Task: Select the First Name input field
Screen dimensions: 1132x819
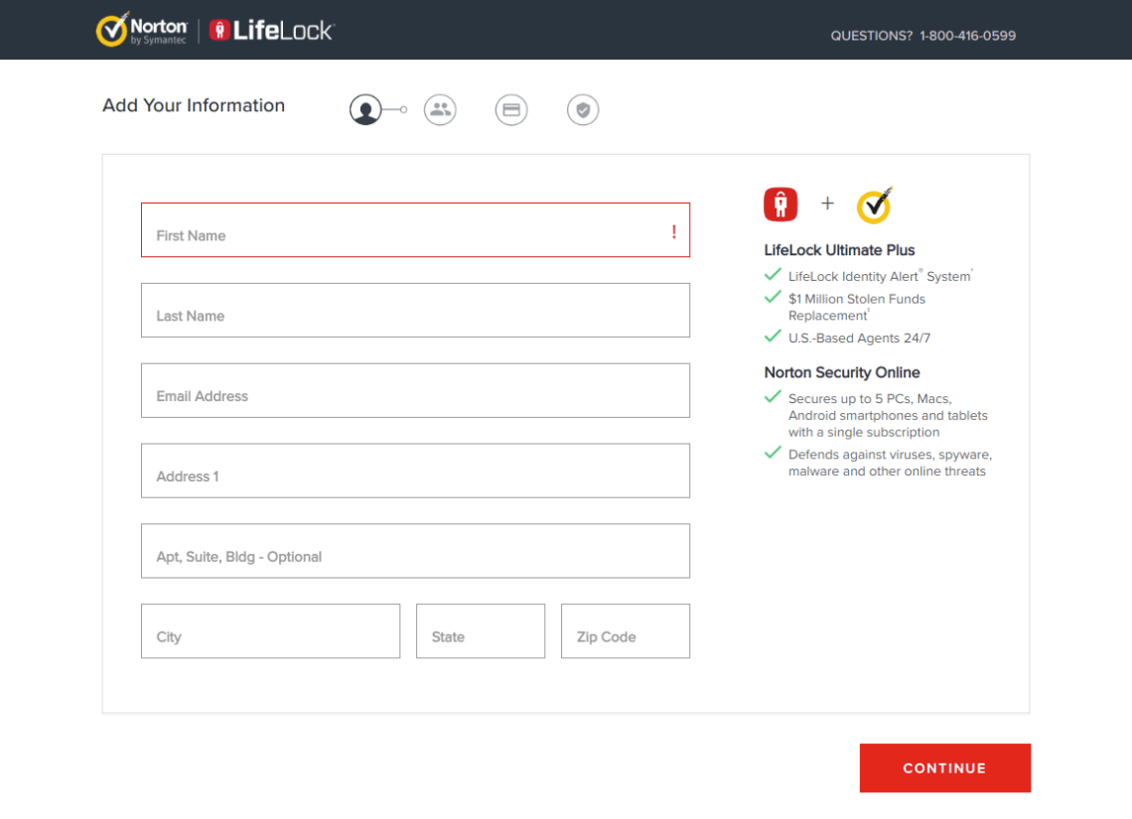Action: tap(415, 229)
